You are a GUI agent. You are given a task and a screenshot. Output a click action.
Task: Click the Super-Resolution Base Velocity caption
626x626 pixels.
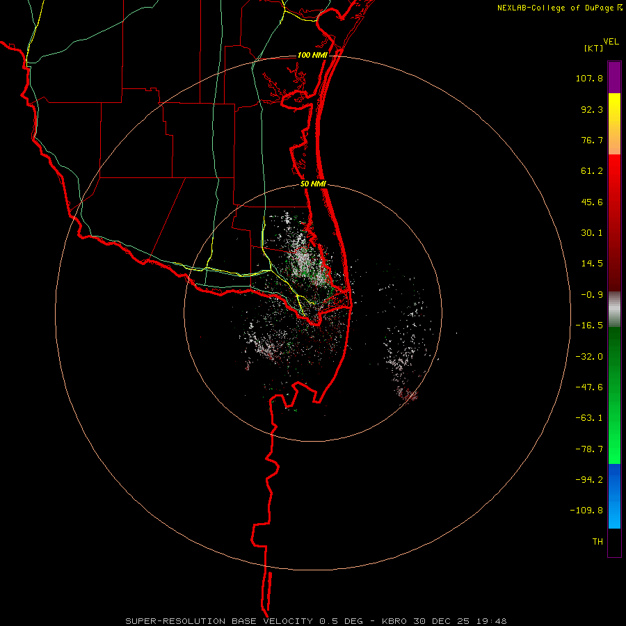point(316,621)
